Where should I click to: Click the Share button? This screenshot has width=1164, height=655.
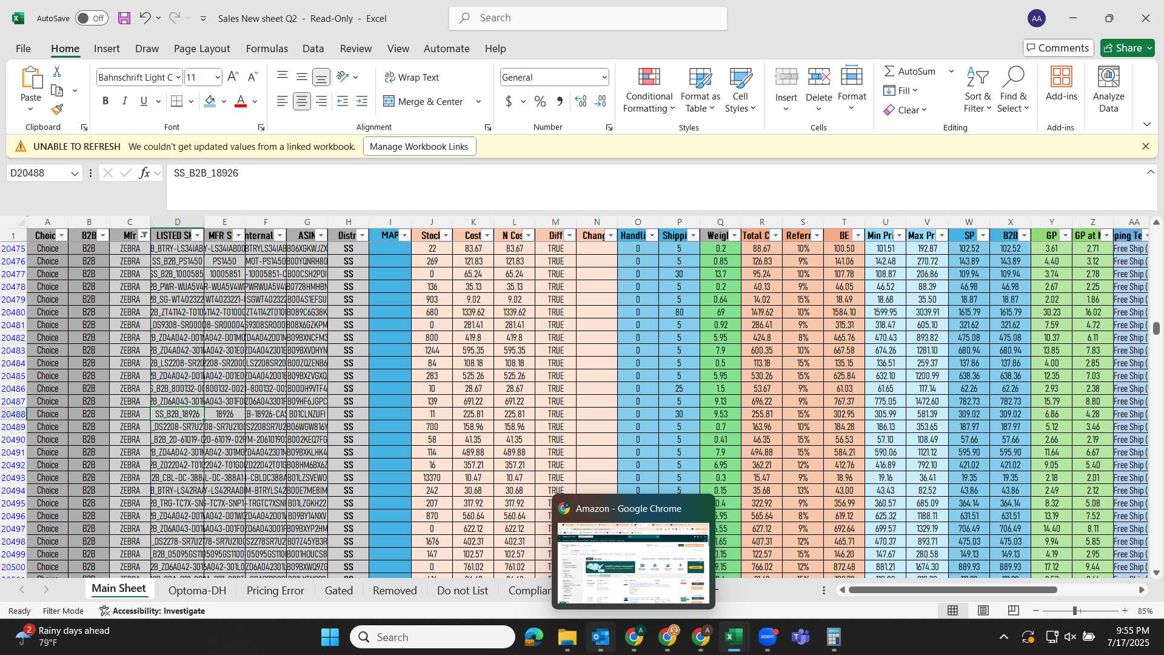click(1128, 48)
